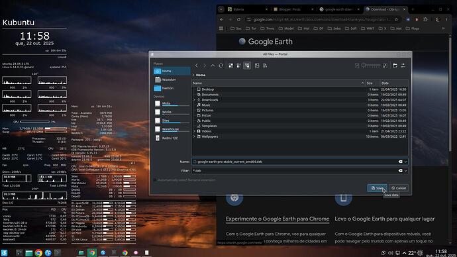Select the Documents folder row
This screenshot has width=457, height=257.
coord(299,95)
